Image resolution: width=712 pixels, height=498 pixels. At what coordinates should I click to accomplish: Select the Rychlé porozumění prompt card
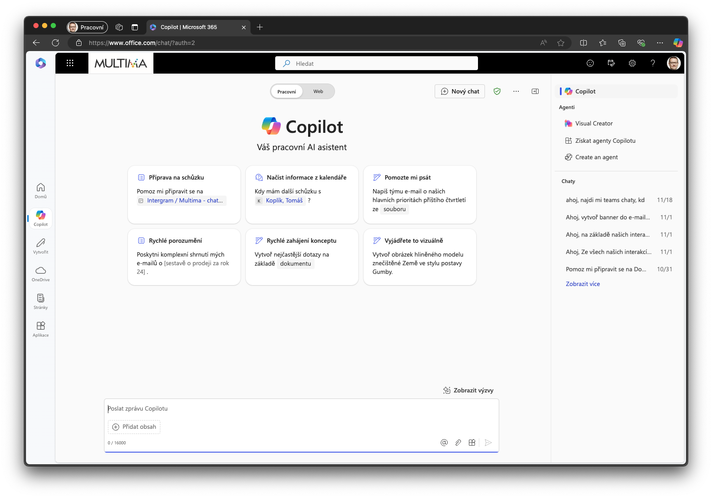184,257
